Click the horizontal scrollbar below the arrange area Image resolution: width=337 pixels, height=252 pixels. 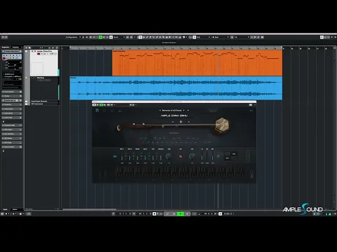(x=89, y=209)
